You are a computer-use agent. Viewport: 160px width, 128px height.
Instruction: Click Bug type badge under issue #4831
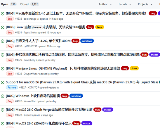click(10, 33)
